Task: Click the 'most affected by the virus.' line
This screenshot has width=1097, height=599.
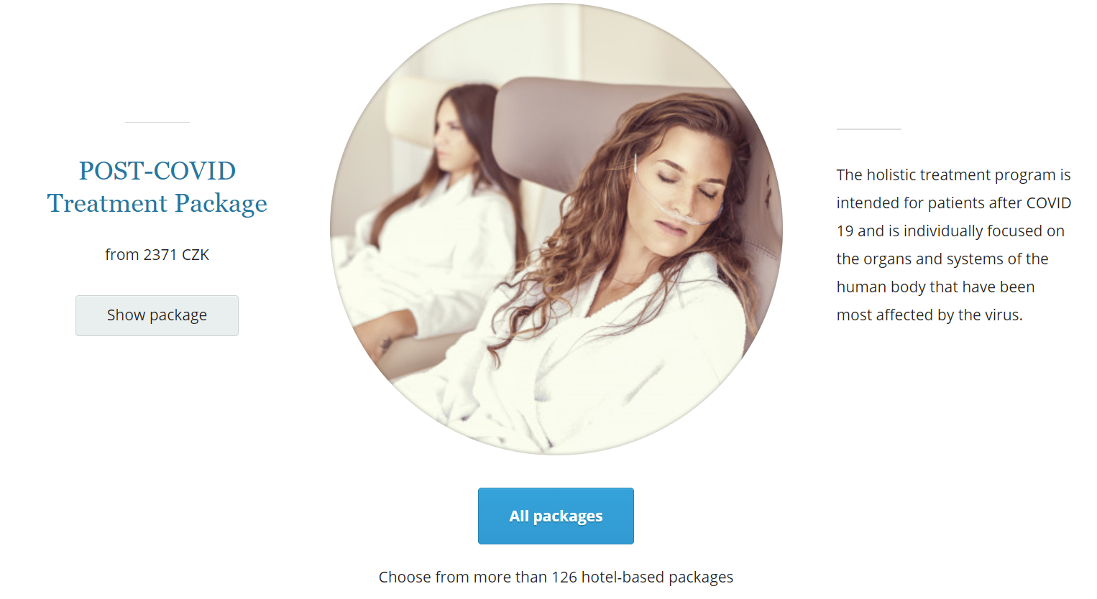Action: coord(929,315)
